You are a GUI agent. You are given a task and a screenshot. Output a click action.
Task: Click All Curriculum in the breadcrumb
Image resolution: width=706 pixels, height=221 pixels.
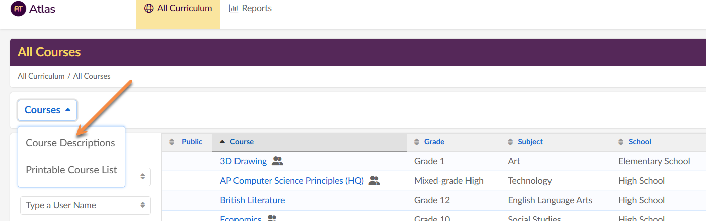[41, 76]
